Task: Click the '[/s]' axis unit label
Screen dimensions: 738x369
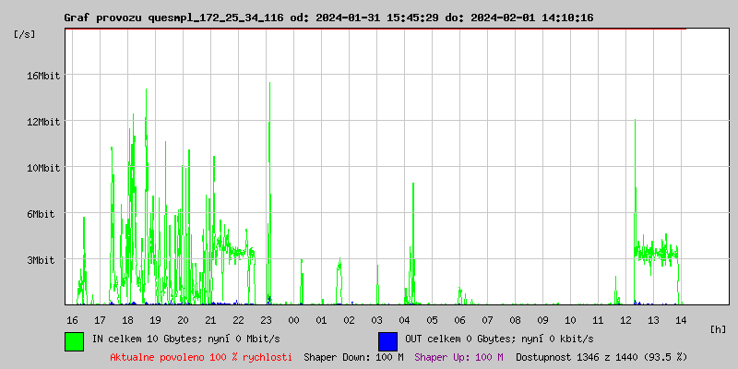Action: coord(25,34)
